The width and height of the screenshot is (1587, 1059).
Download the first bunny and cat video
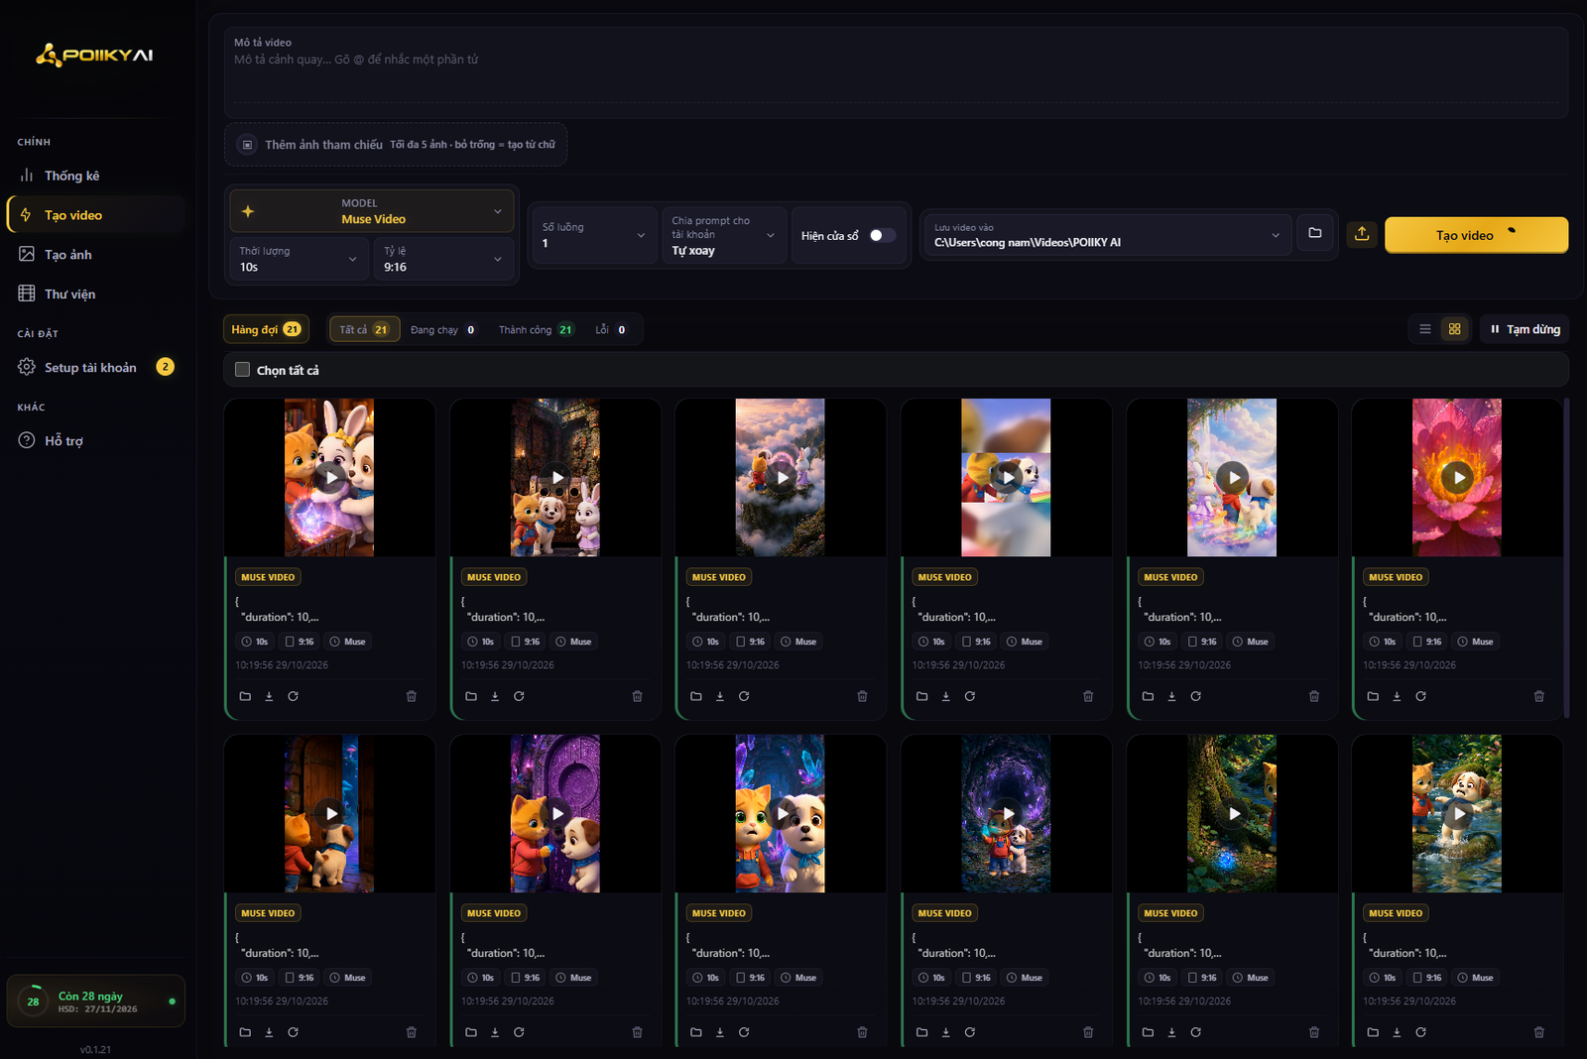coord(269,696)
